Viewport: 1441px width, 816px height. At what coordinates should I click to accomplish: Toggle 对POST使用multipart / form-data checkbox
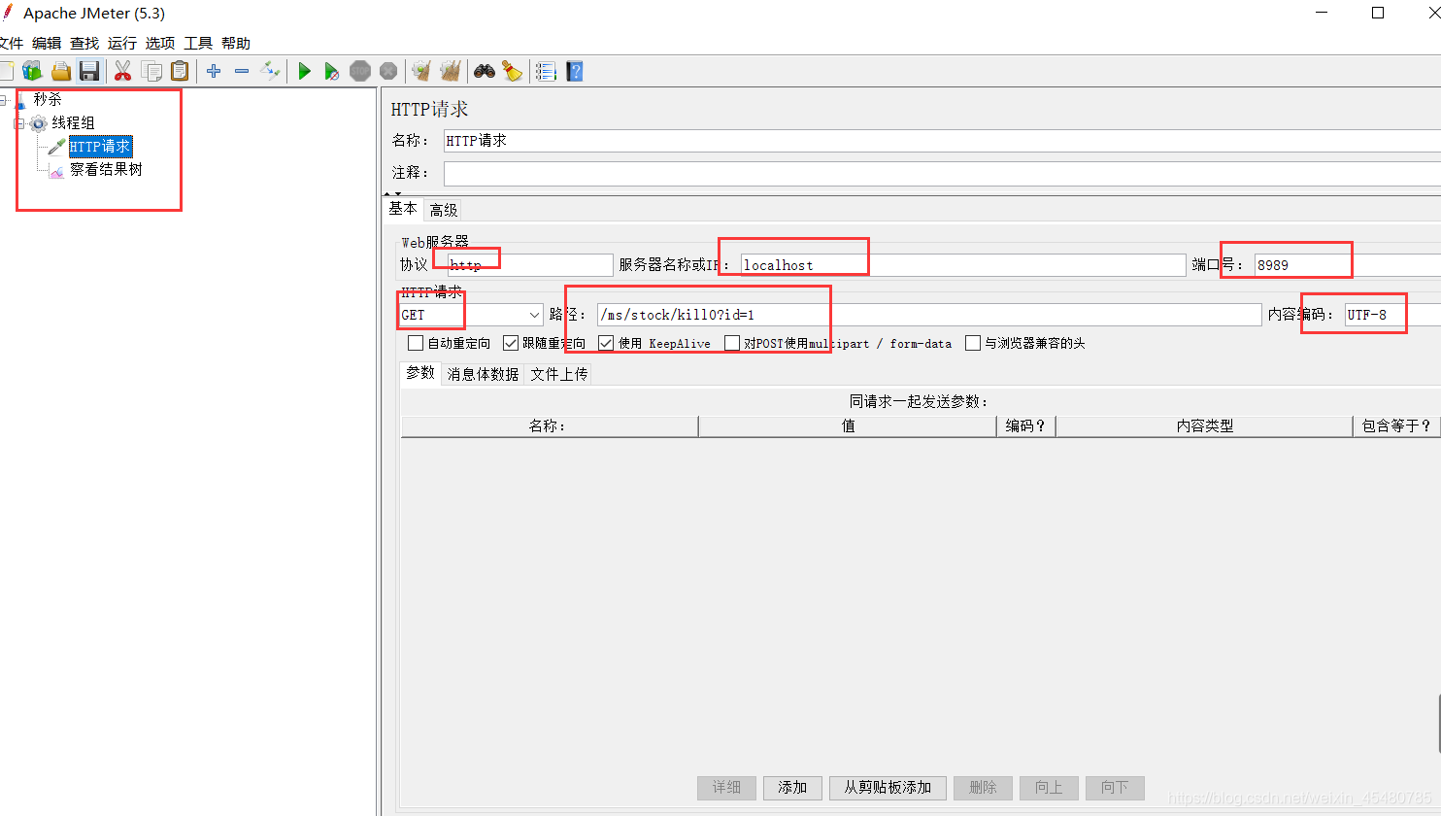click(x=732, y=343)
